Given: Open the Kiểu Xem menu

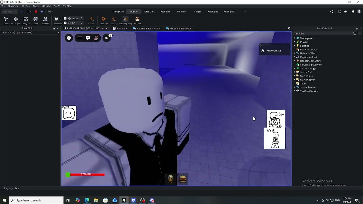Looking at the screenshot, I should pos(25,6).
